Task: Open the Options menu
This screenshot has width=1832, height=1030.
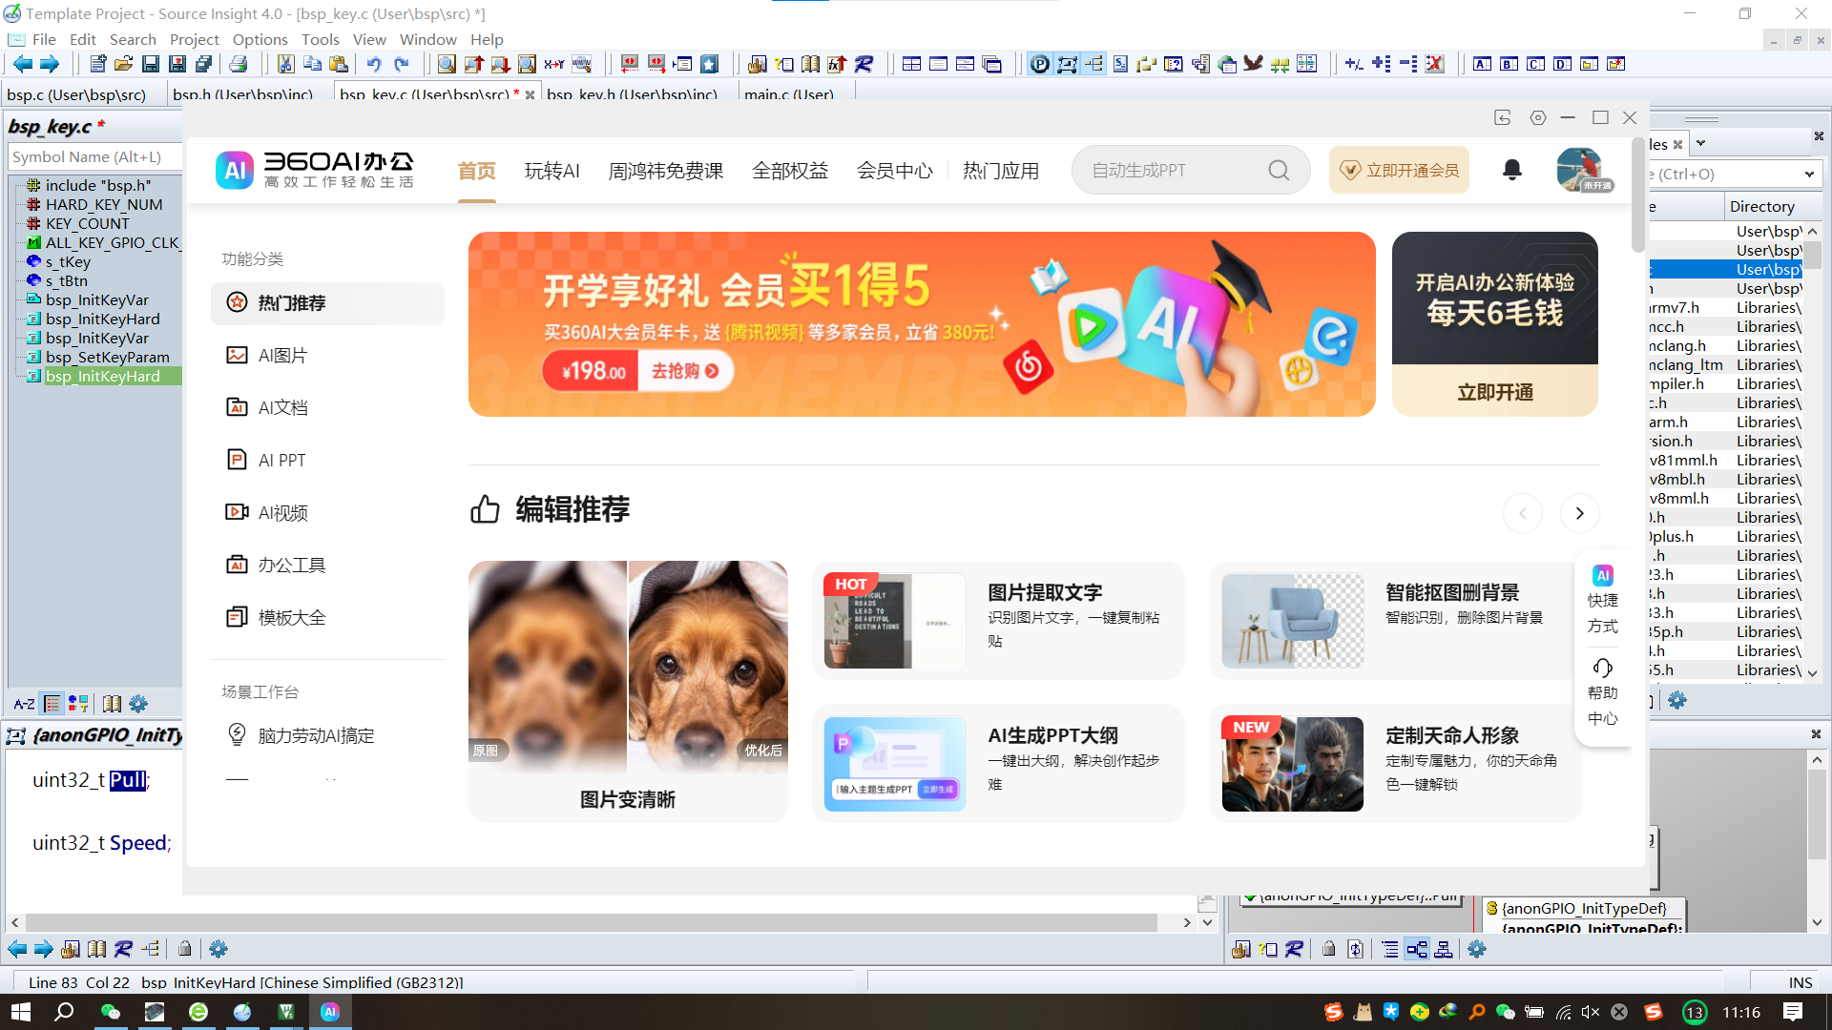Action: (260, 39)
